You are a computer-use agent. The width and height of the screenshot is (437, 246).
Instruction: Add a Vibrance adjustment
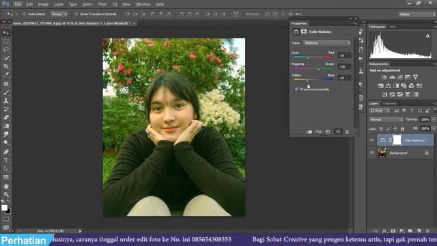coord(416,77)
